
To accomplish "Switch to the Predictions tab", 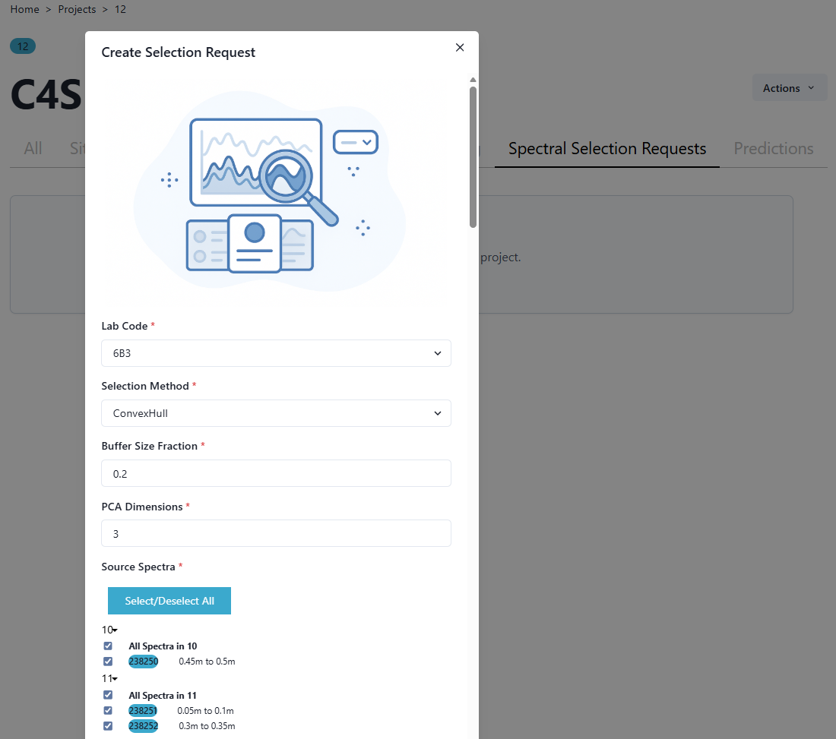I will point(773,149).
